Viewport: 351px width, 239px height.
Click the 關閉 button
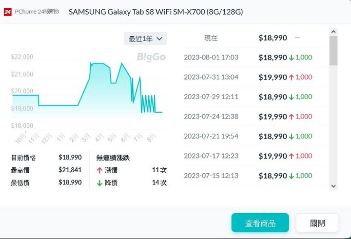(x=317, y=222)
